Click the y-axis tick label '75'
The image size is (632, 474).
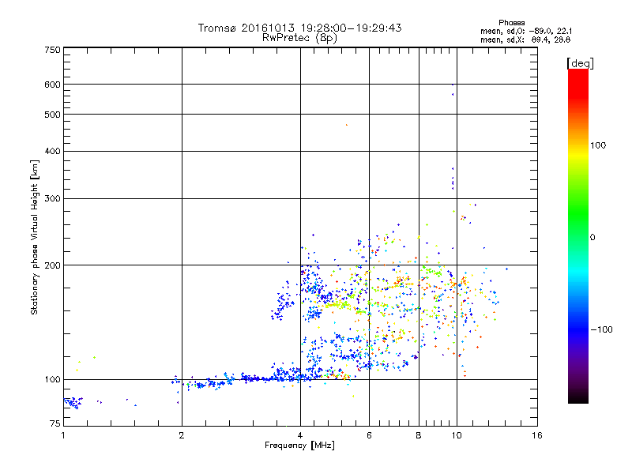click(55, 423)
